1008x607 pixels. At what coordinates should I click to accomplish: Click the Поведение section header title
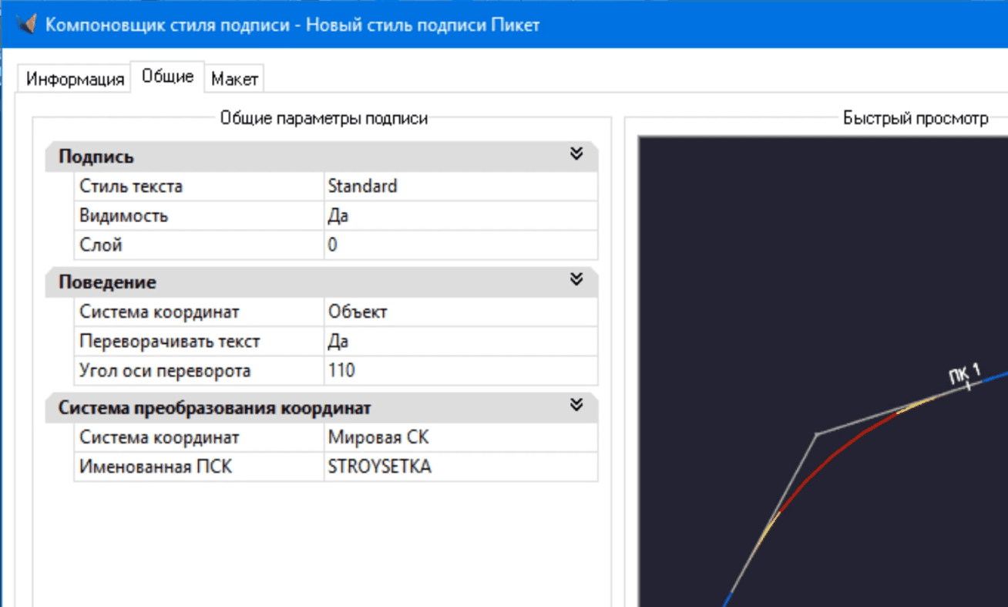(x=107, y=282)
